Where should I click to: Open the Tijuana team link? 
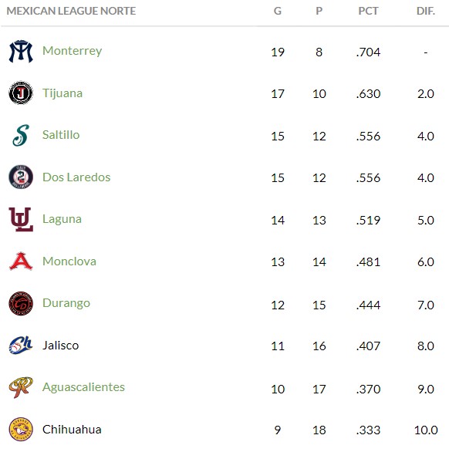coord(62,93)
